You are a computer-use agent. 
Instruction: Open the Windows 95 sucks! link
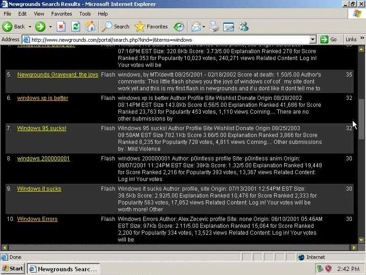pyautogui.click(x=42, y=128)
